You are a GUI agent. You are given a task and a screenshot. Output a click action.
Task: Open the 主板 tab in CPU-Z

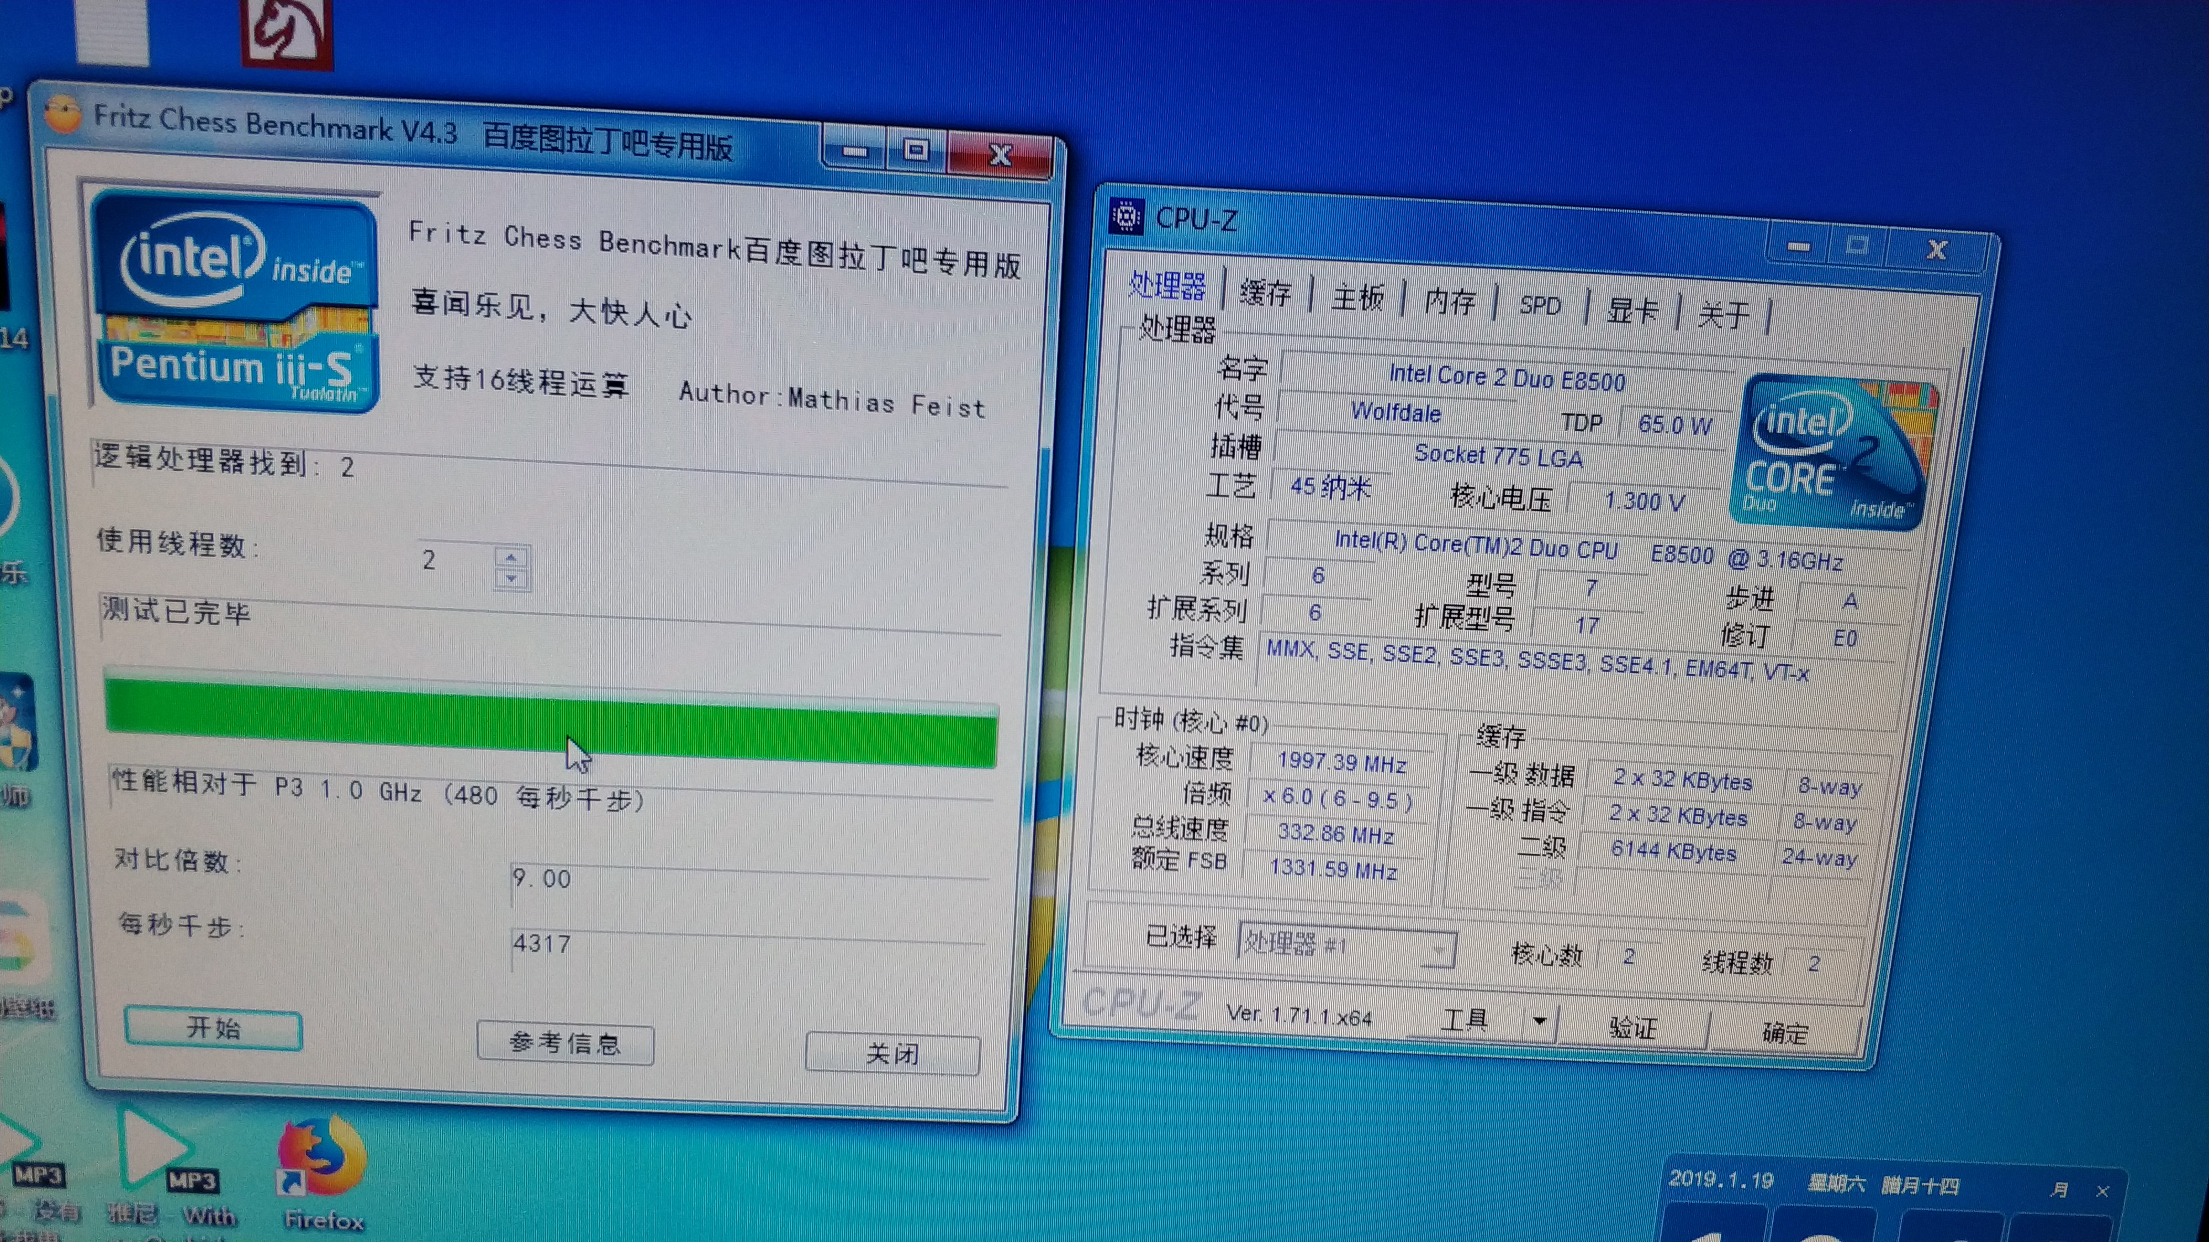[1357, 298]
